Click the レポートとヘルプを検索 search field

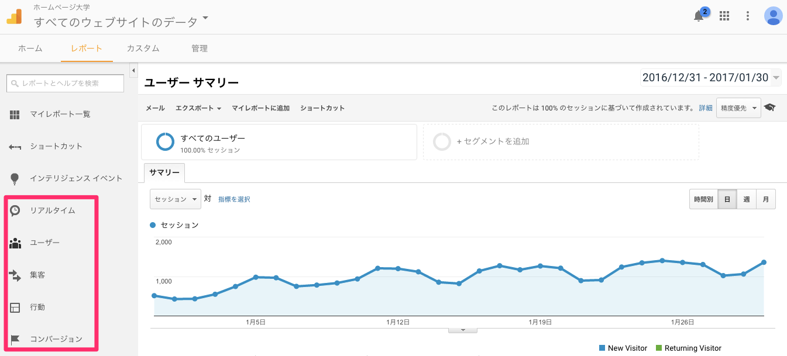pos(65,84)
